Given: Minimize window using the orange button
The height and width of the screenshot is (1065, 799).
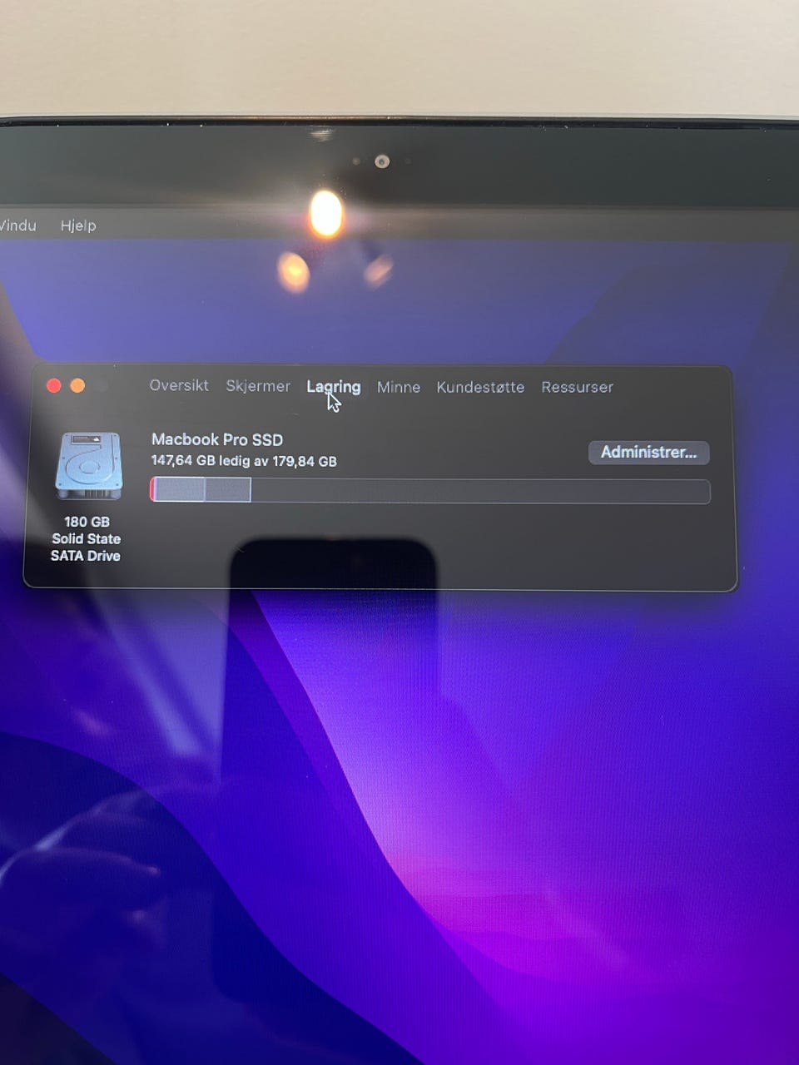Looking at the screenshot, I should point(77,385).
